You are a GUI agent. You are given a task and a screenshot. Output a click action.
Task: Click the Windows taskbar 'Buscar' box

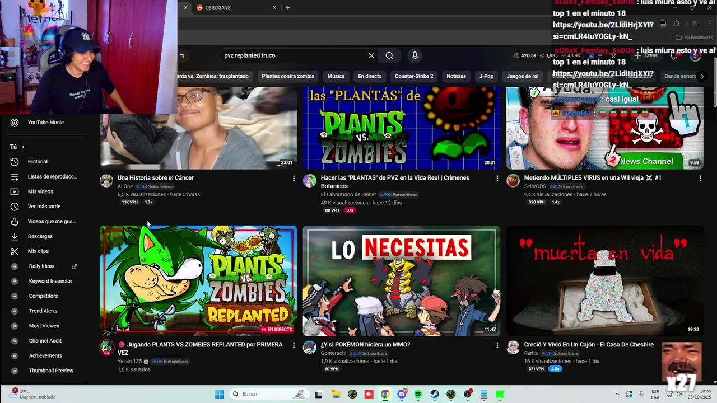269,394
